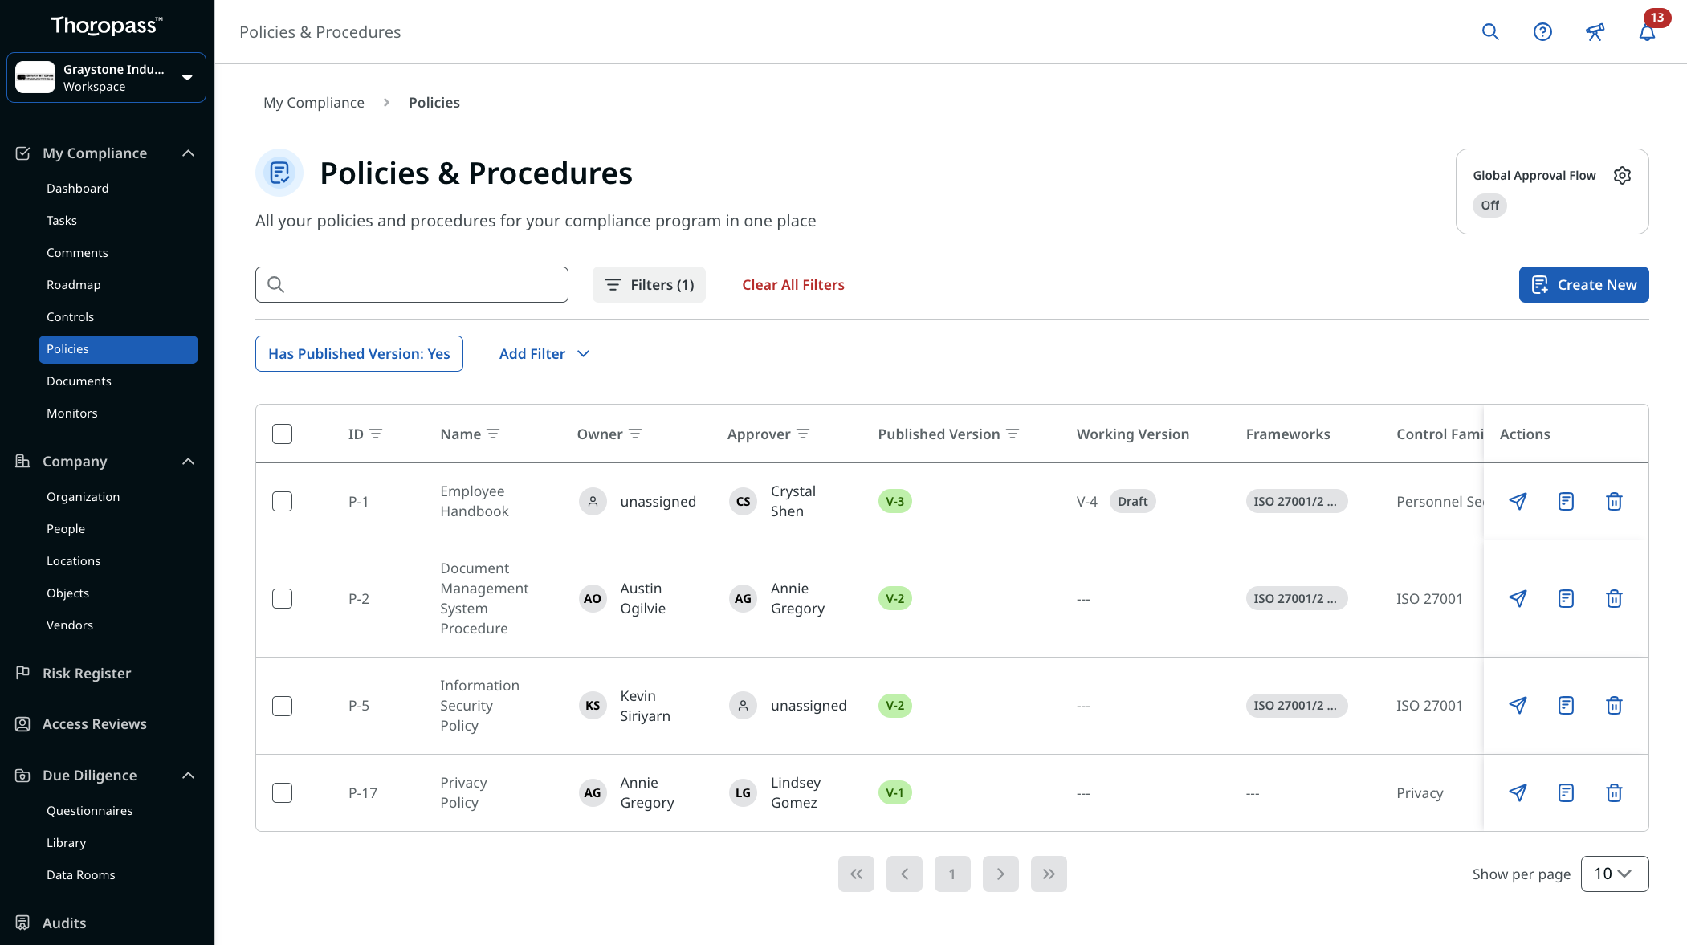Click Has Published Version: Yes filter chip

[x=359, y=354]
